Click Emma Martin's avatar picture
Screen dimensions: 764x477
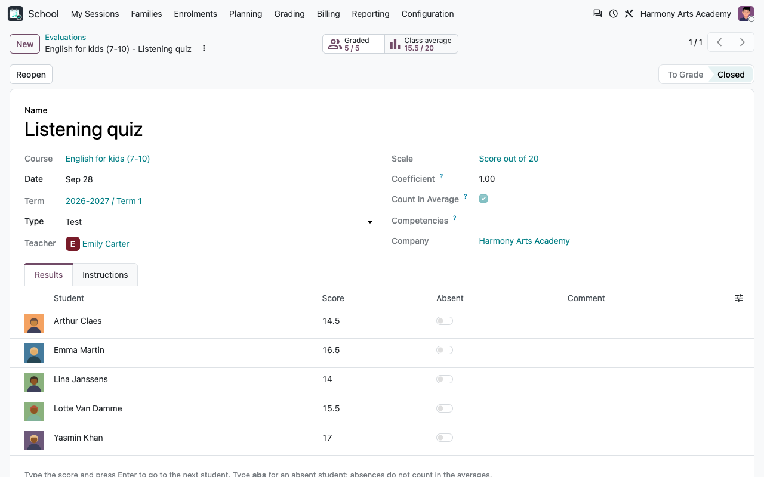coord(34,353)
